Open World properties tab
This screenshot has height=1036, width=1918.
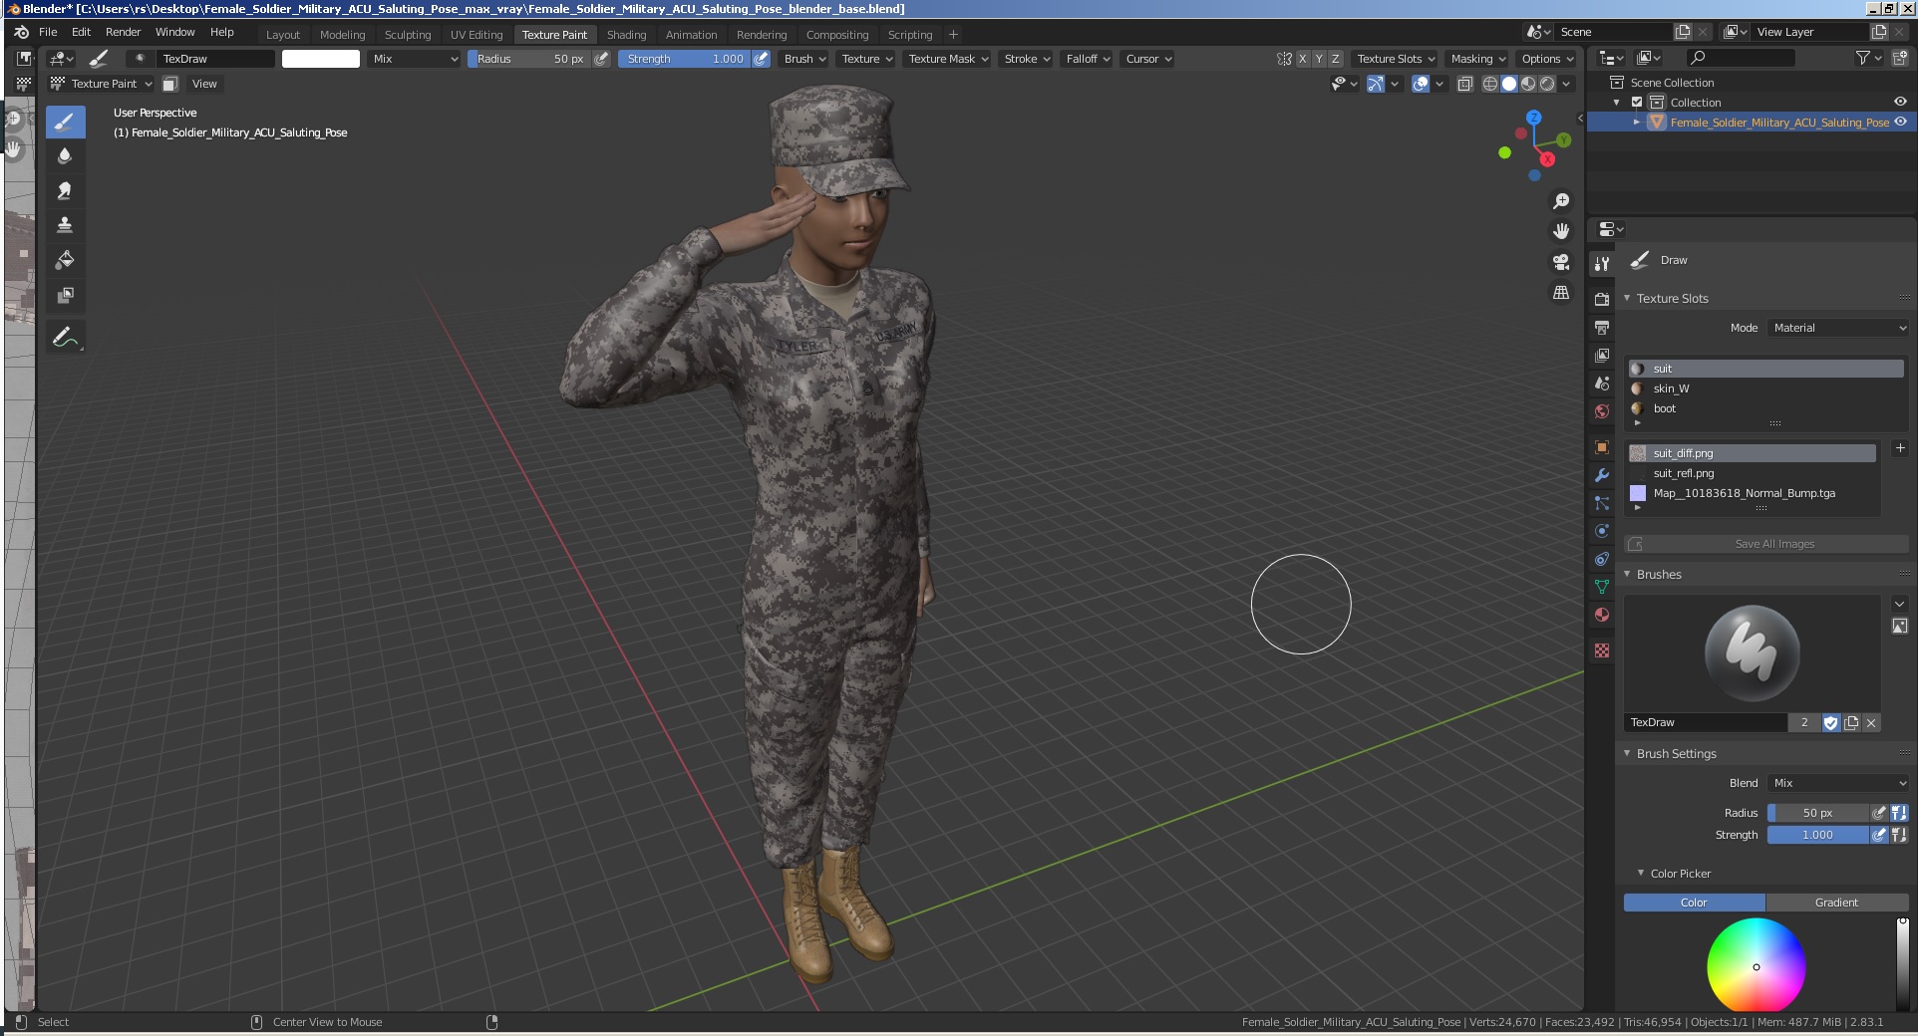(1602, 410)
